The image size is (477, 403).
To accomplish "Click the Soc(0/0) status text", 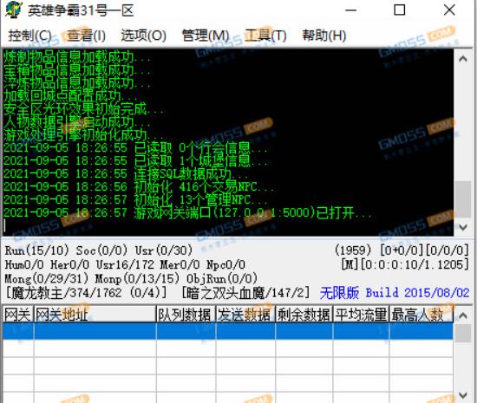I will [x=101, y=250].
